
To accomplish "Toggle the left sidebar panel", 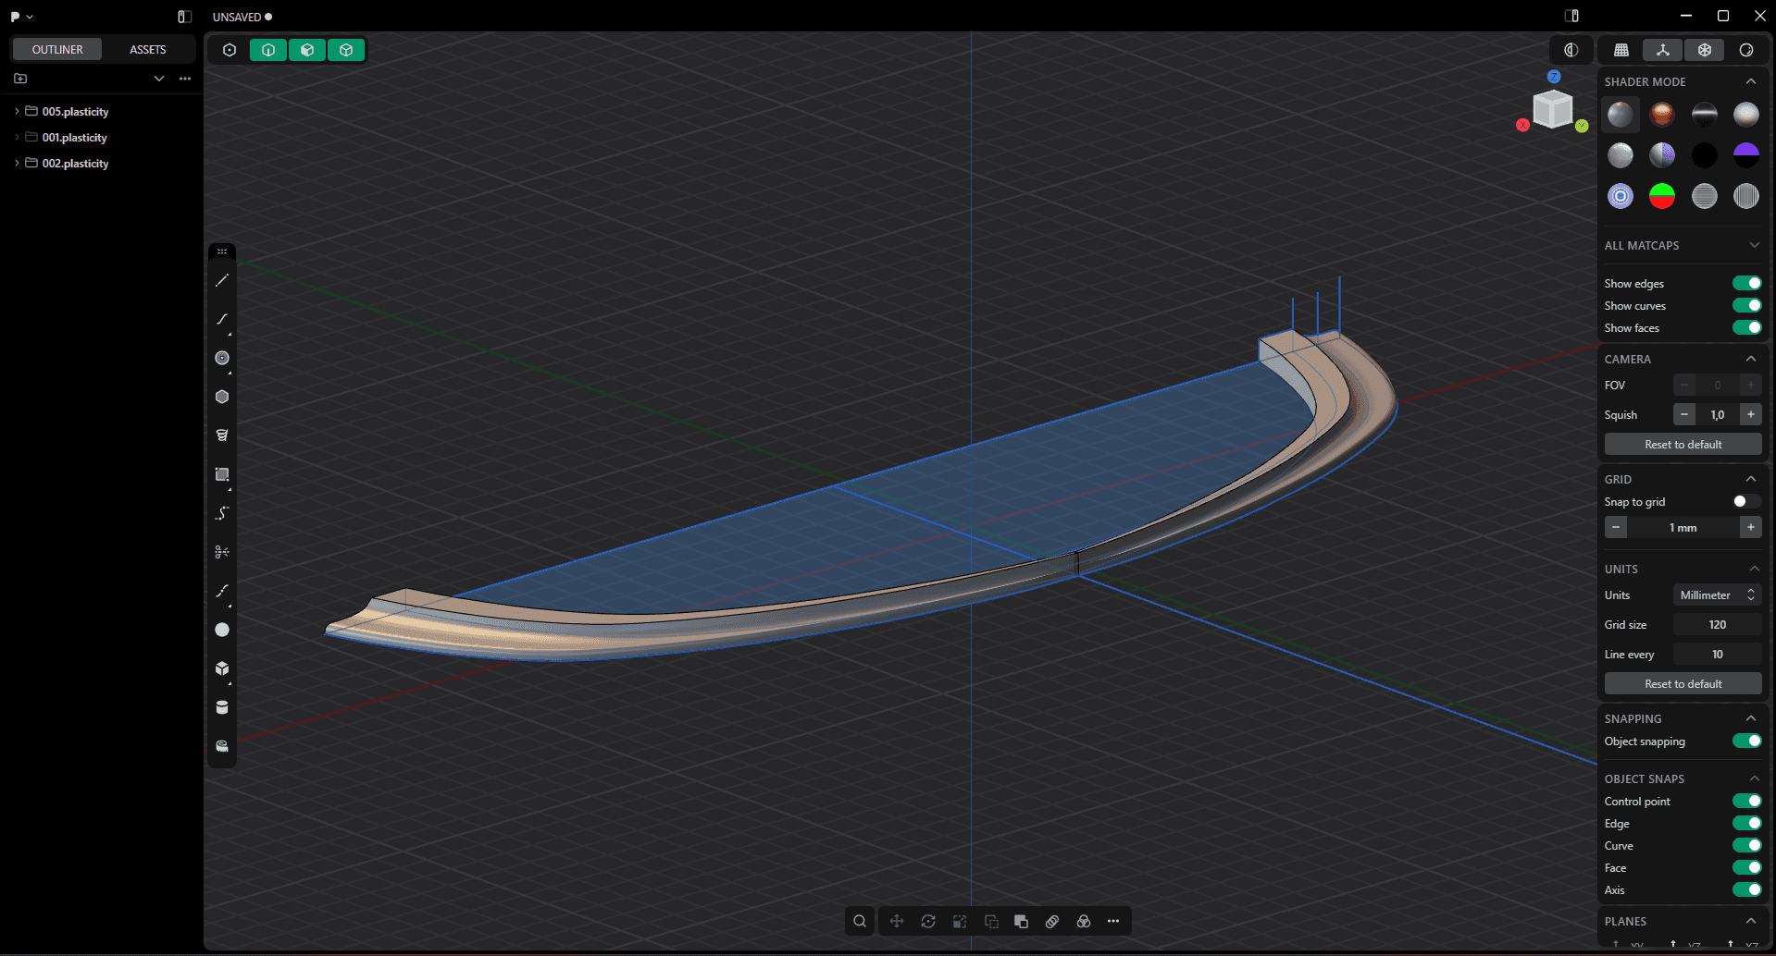I will 184,17.
